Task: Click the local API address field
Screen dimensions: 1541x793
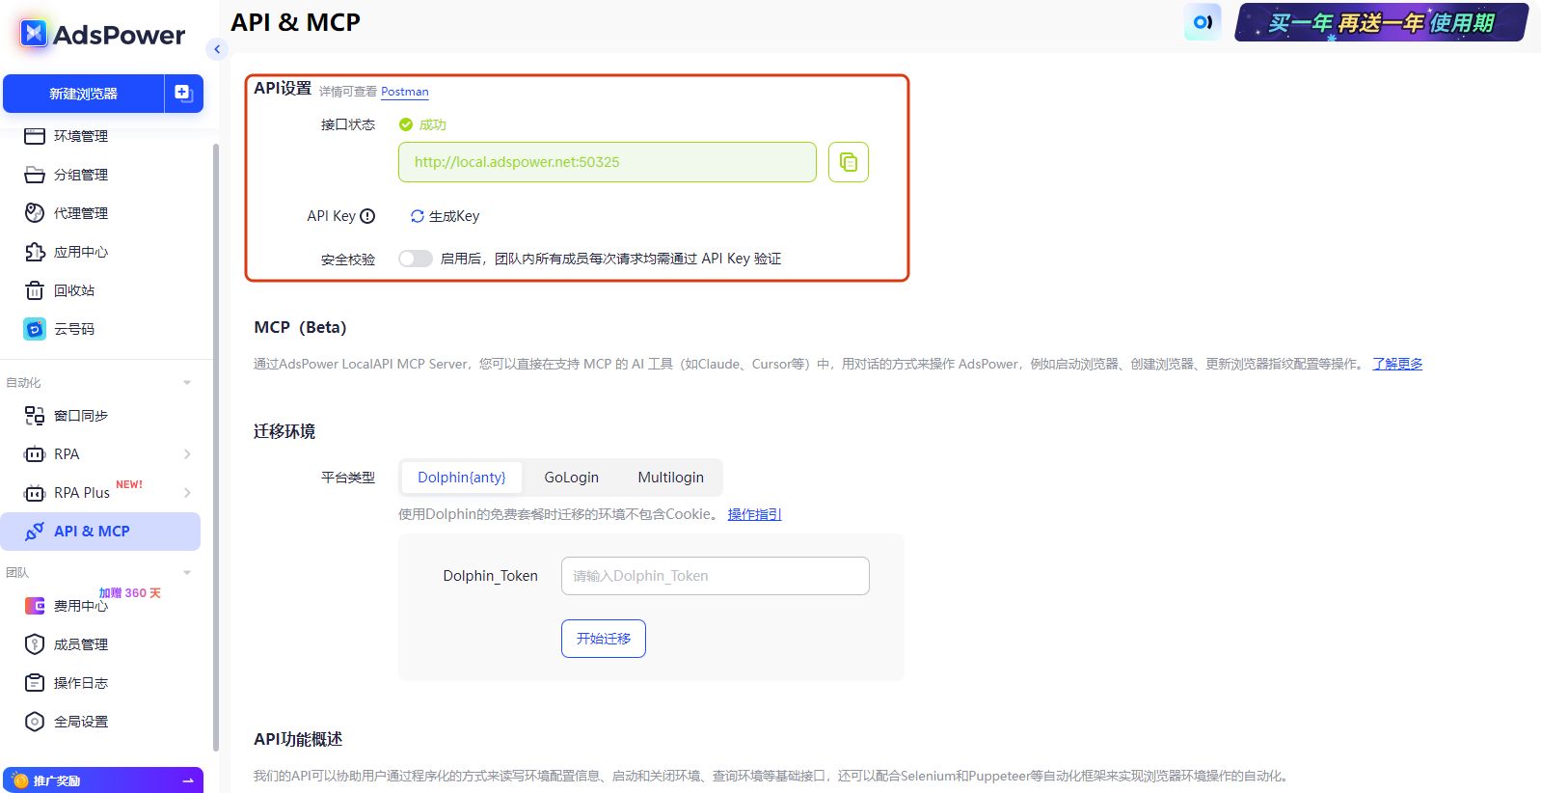Action: (608, 162)
